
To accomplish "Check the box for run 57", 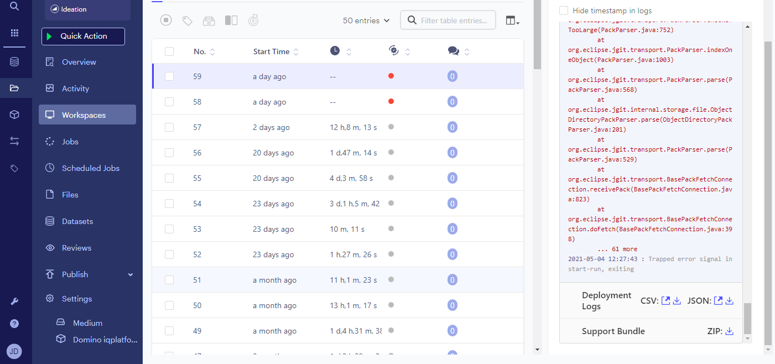I will (x=169, y=127).
